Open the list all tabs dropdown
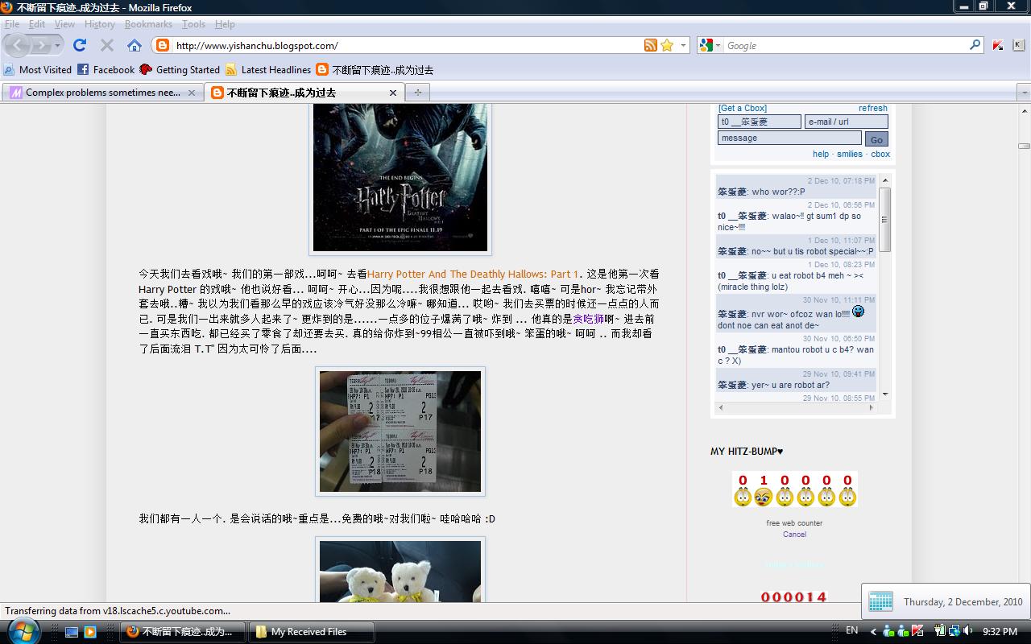Image resolution: width=1031 pixels, height=644 pixels. tap(1023, 93)
